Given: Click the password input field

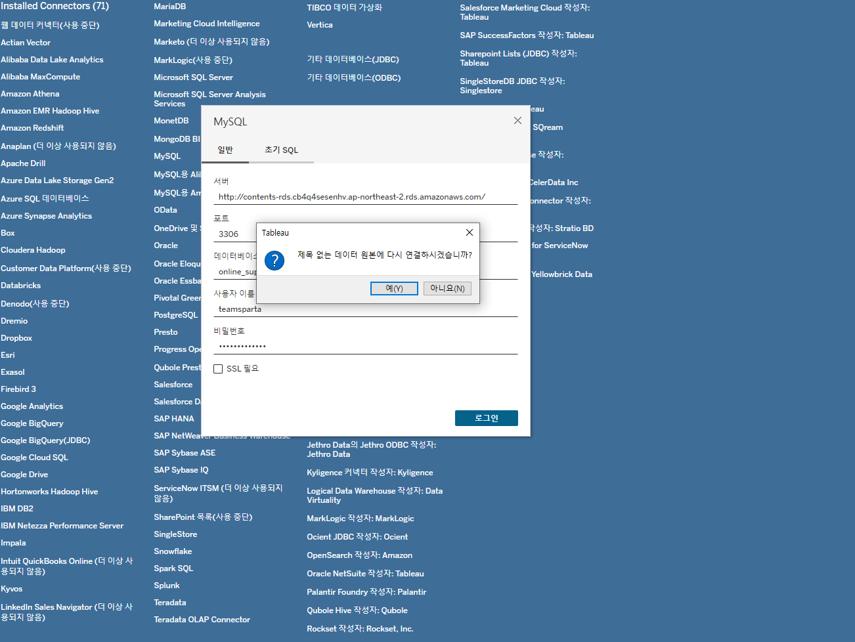Looking at the screenshot, I should [x=366, y=347].
